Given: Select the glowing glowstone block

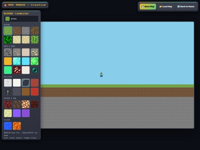Looking at the screenshot, I should [x=26, y=104].
